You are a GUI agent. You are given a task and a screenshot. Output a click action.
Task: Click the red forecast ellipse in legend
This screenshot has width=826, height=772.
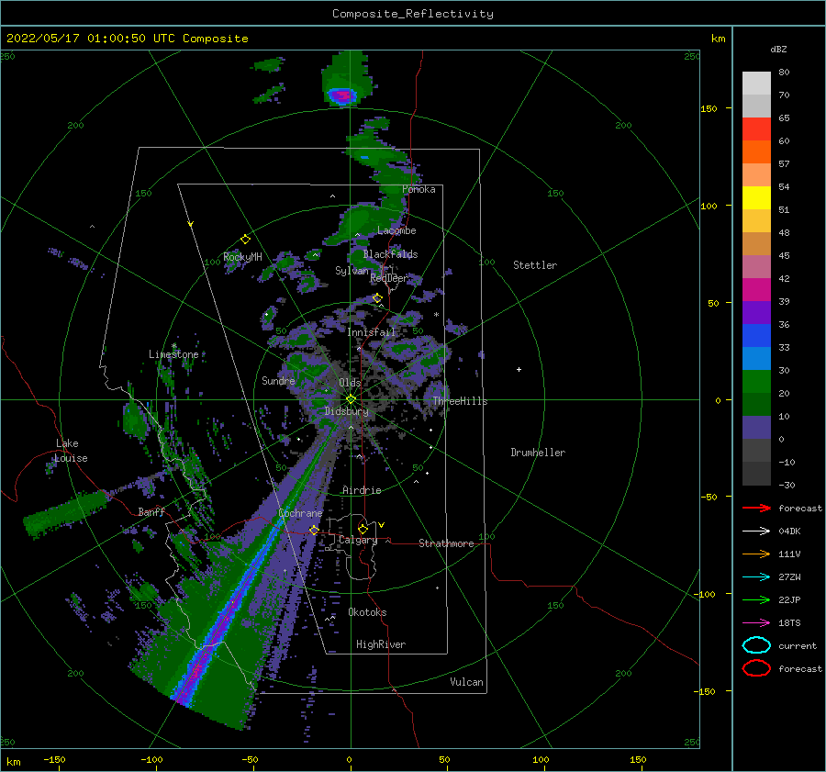[x=756, y=668]
